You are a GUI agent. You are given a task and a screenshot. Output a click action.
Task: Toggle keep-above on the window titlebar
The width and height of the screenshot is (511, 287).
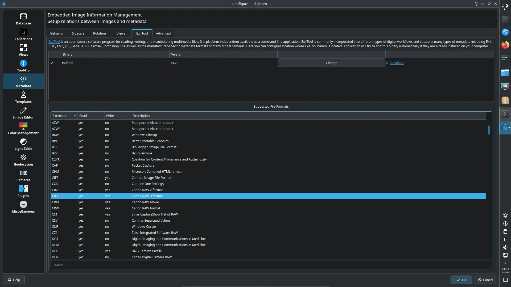tap(489, 4)
